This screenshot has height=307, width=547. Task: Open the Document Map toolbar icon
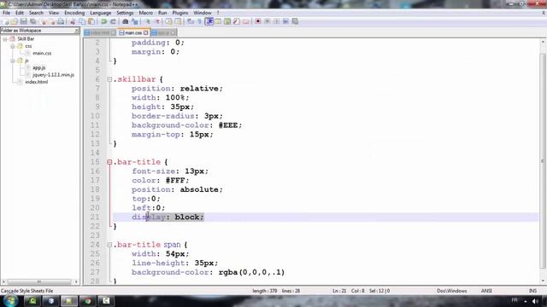click(x=227, y=21)
